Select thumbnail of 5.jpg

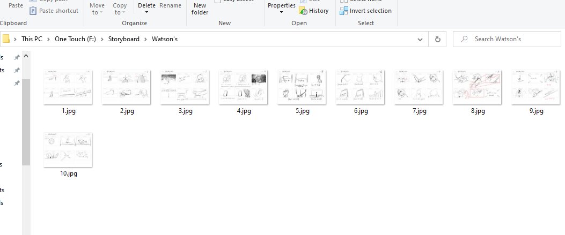click(302, 87)
